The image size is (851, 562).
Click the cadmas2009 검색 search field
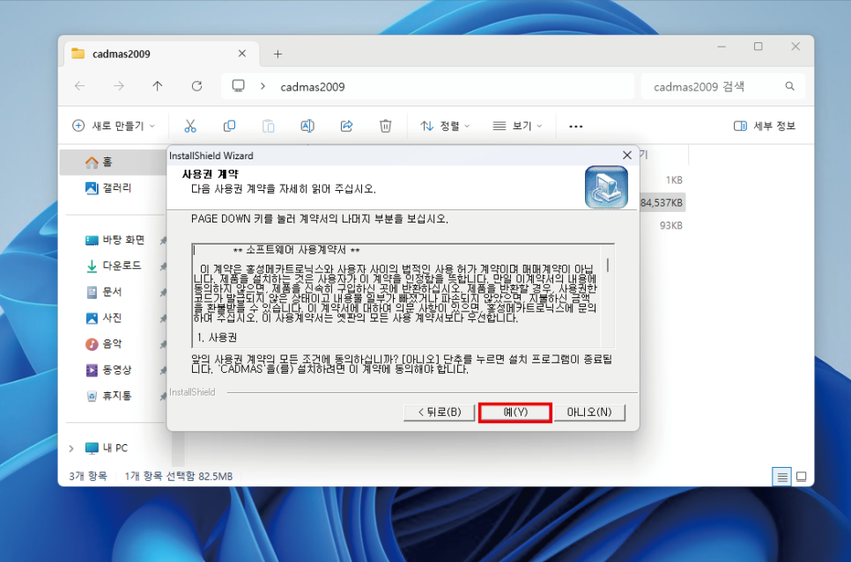pos(722,86)
